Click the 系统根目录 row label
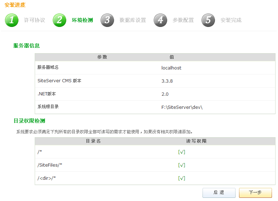This screenshot has height=201, width=278. (x=48, y=107)
